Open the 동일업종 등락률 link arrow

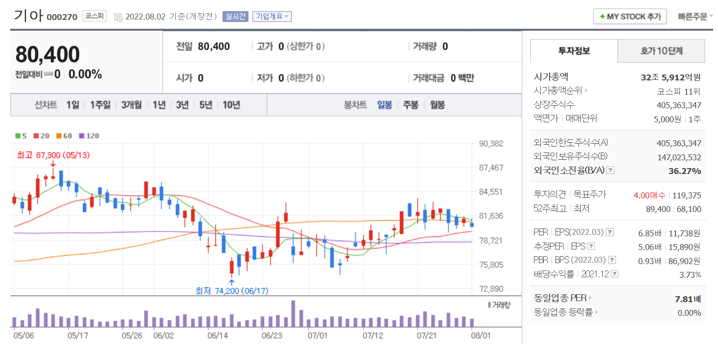[597, 313]
